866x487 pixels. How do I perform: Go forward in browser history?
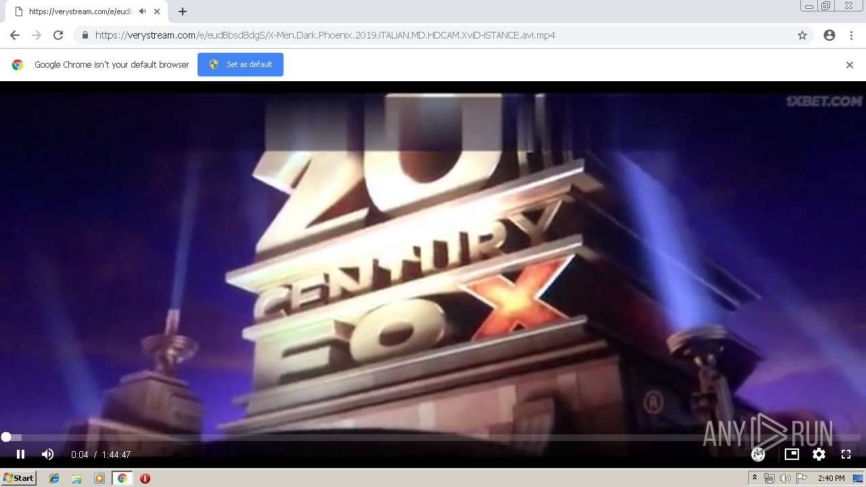point(37,35)
